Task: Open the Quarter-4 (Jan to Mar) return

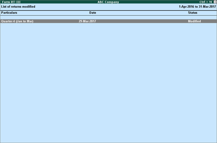Action: [108, 21]
